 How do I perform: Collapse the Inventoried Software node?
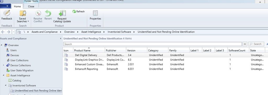point(6,85)
